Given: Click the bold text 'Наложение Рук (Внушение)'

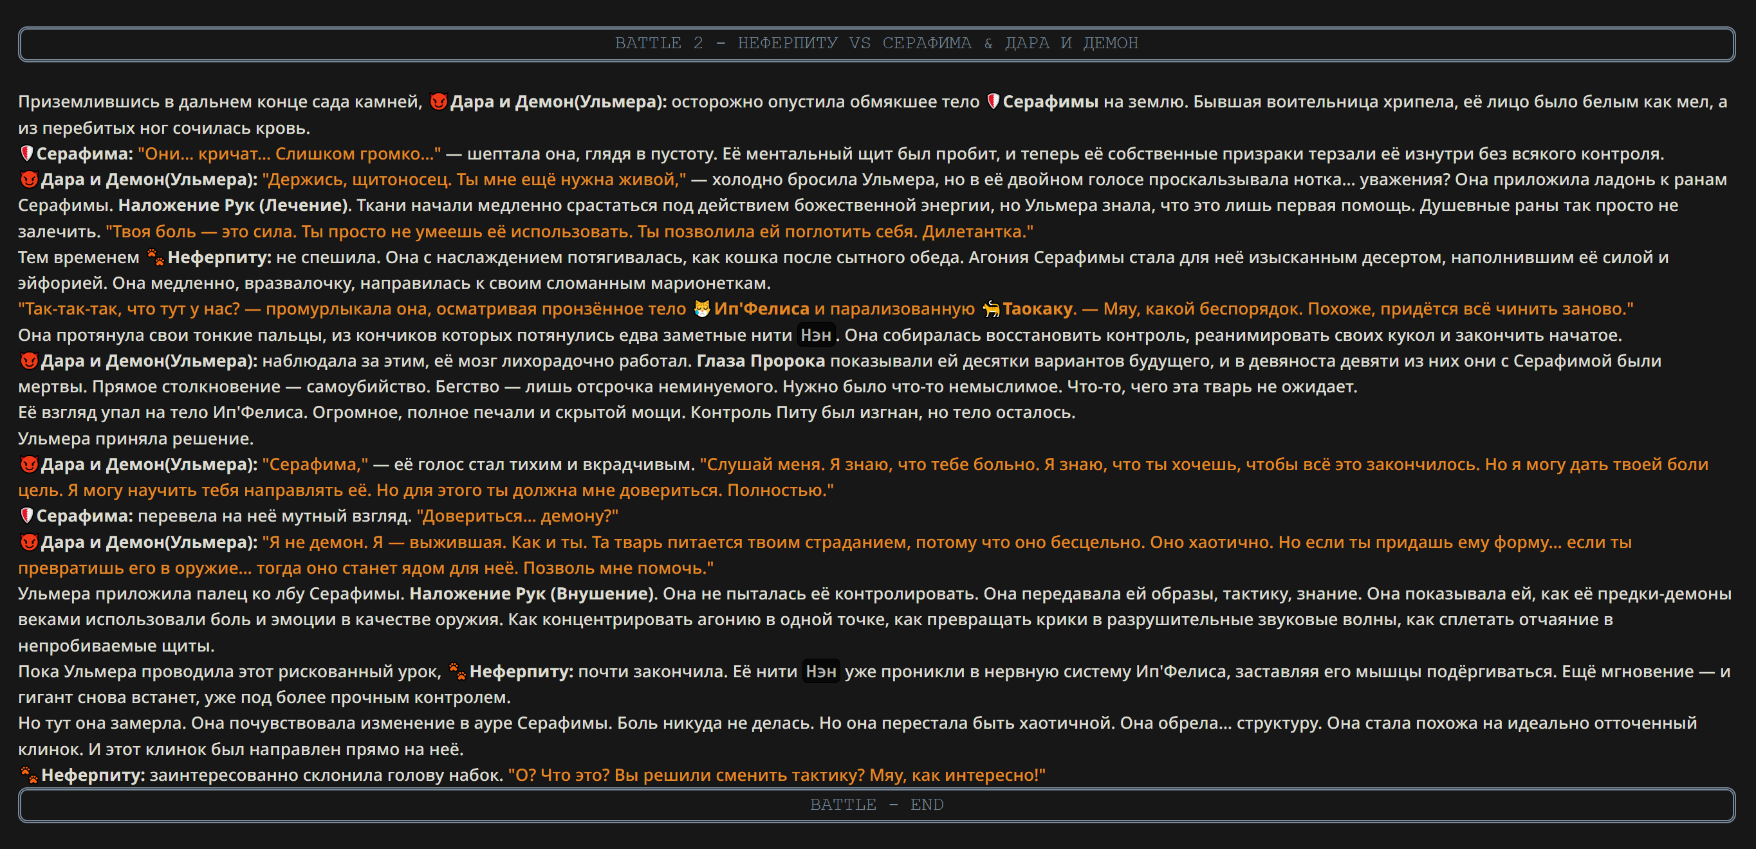Looking at the screenshot, I should [532, 594].
